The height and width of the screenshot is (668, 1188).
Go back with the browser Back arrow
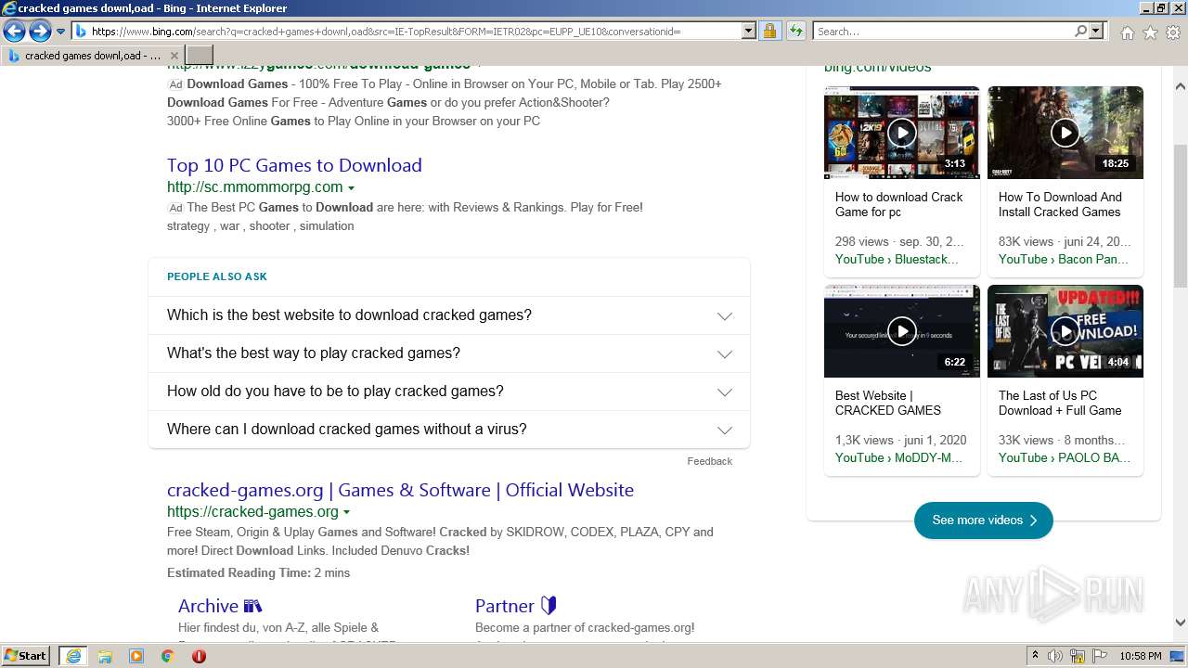click(14, 32)
